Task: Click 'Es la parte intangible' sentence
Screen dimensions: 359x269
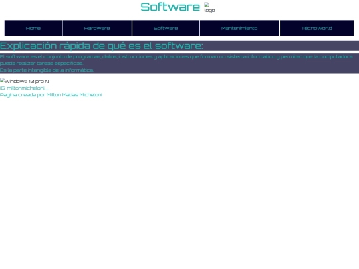Action: pos(47,70)
